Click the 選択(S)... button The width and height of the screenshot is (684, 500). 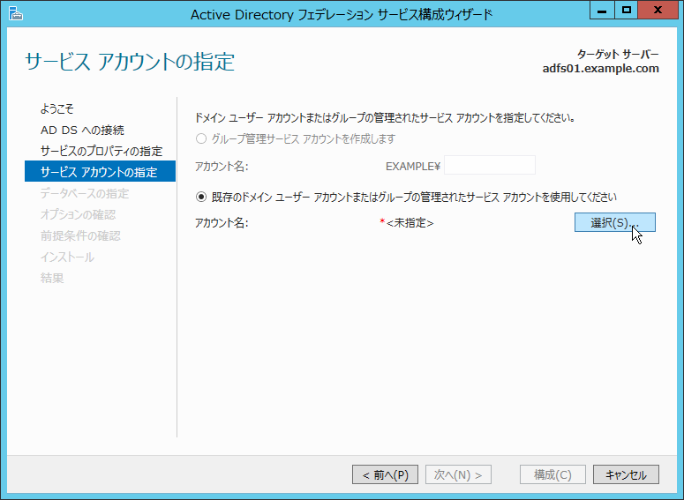click(x=614, y=222)
